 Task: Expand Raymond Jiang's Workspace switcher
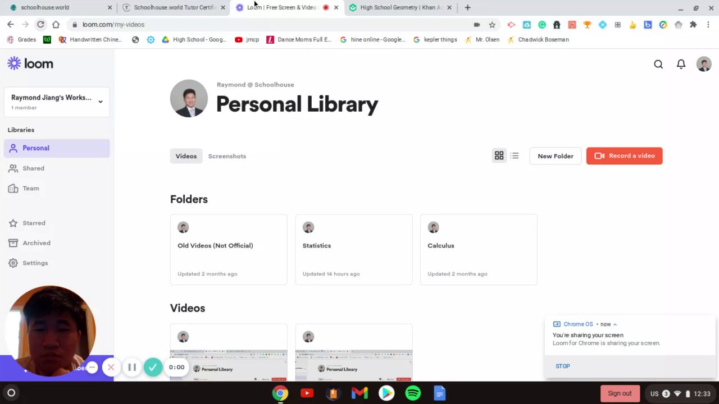click(x=57, y=102)
